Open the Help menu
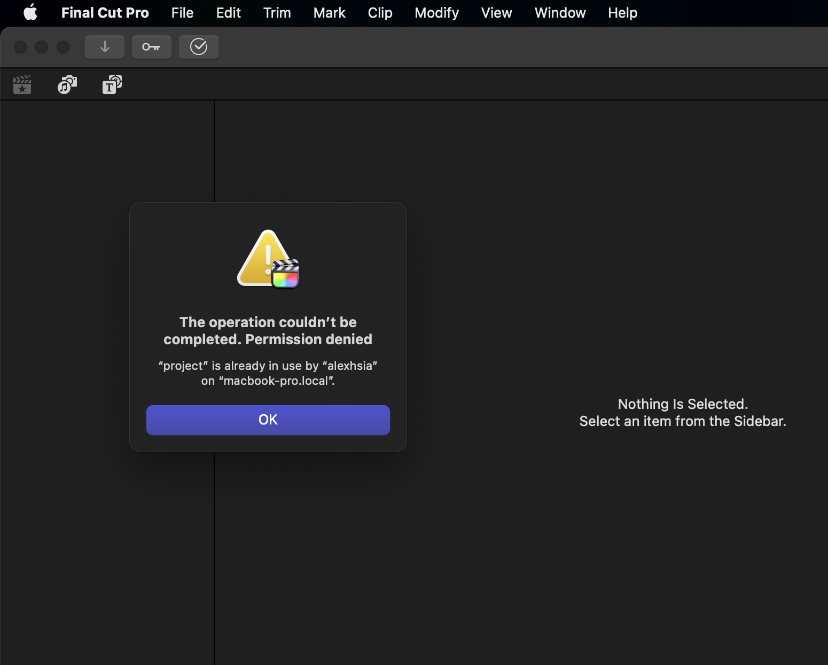The width and height of the screenshot is (828, 665). click(x=623, y=12)
